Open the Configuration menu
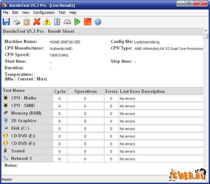210x184 pixels. coord(44,12)
